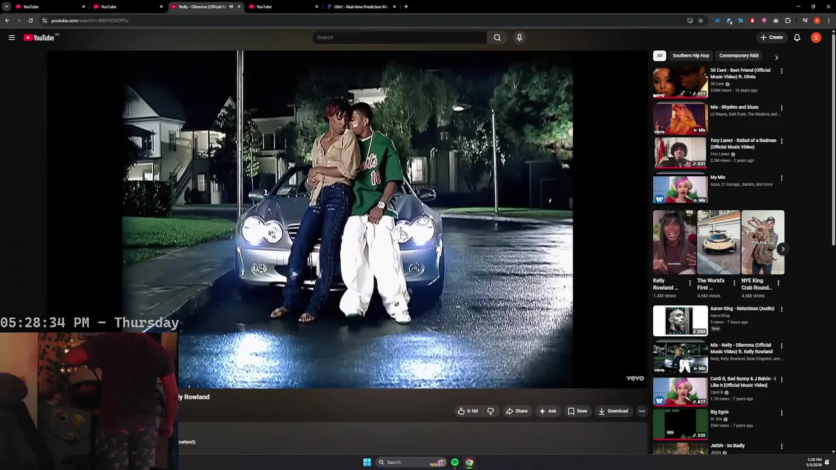Viewport: 836px width, 470px height.
Task: Open a new browser tab
Action: [x=406, y=7]
